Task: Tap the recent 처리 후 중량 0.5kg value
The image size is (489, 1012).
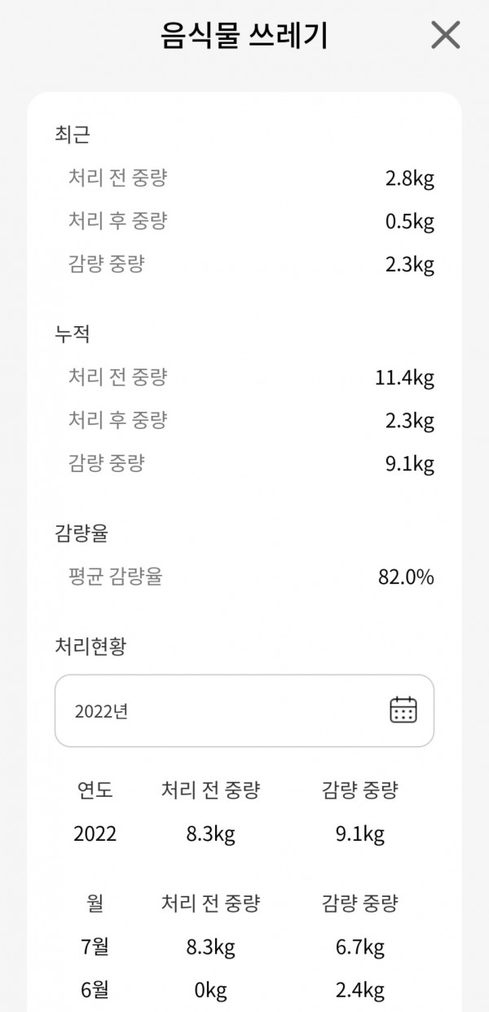Action: tap(410, 222)
